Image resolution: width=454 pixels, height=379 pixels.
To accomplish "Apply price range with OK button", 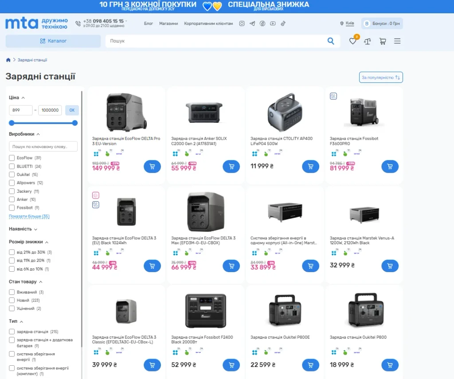I will pos(72,110).
